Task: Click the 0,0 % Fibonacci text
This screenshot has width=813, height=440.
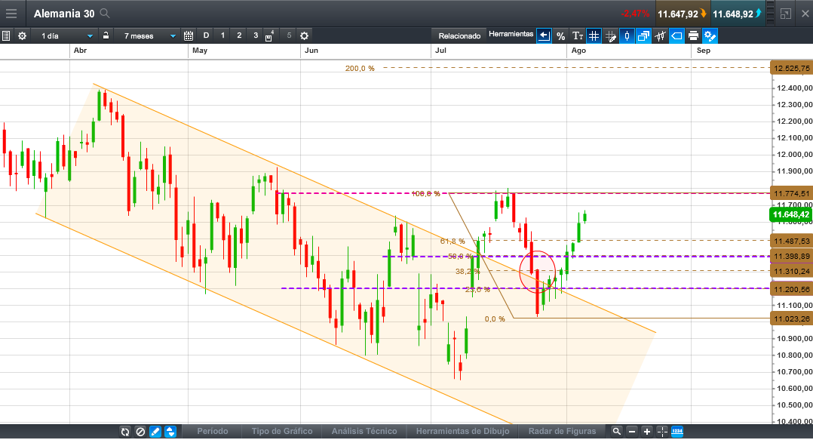Action: click(x=495, y=319)
